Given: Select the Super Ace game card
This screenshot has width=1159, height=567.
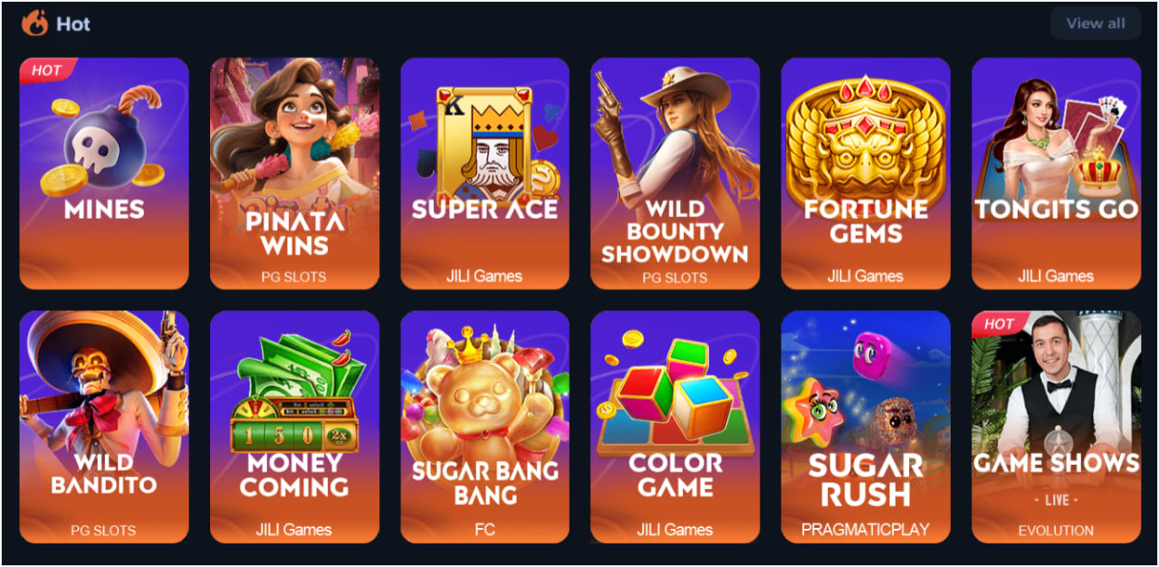Looking at the screenshot, I should tap(484, 174).
